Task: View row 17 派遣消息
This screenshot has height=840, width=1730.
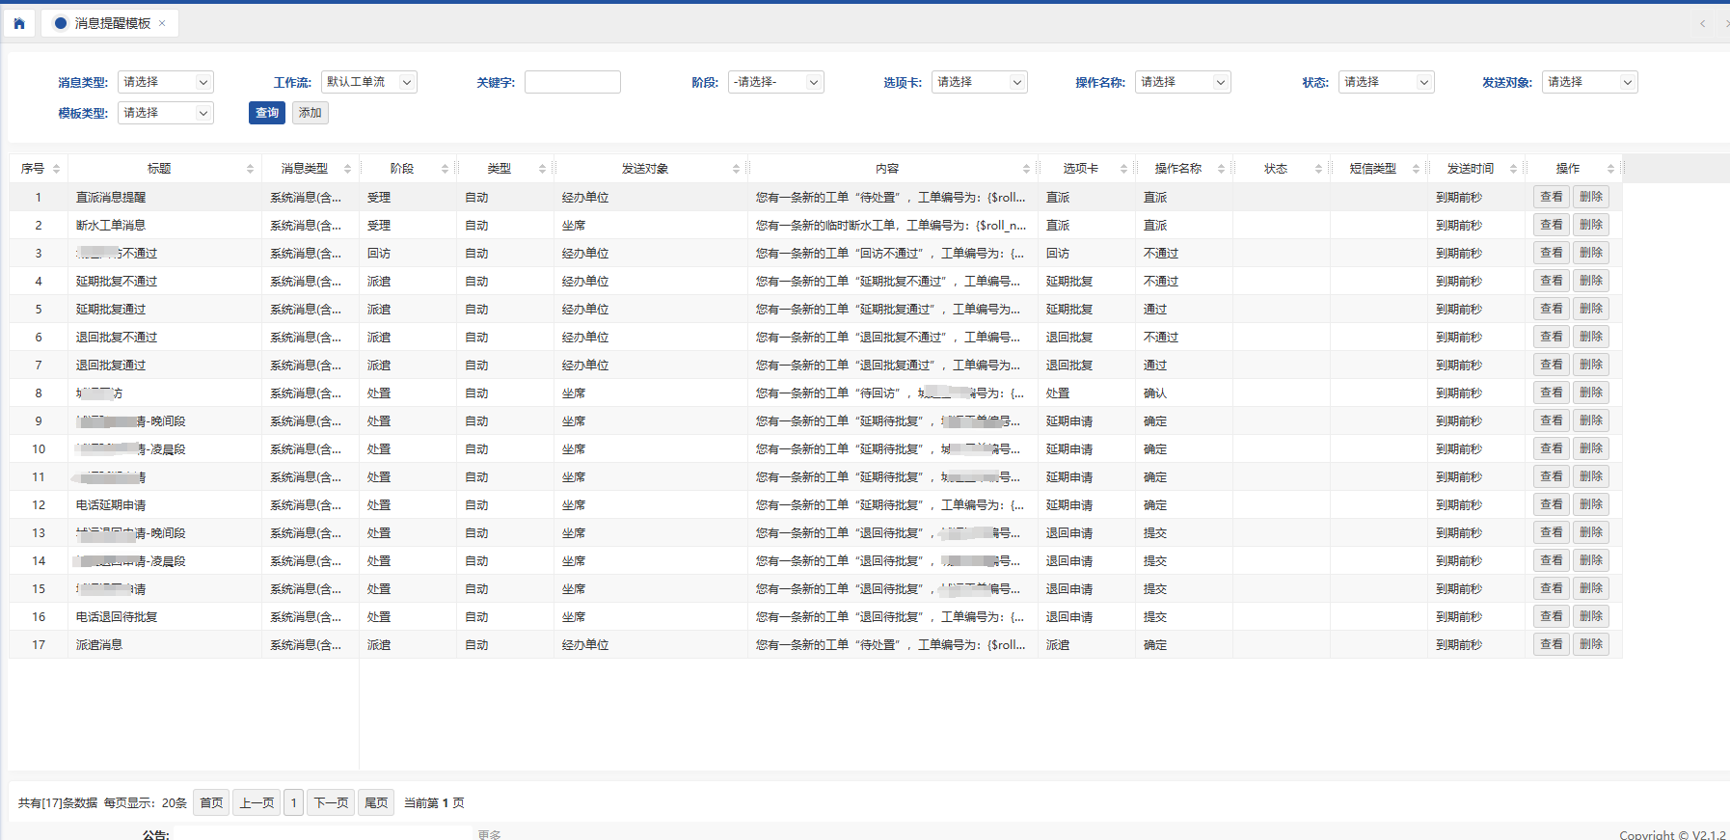Action: pyautogui.click(x=1551, y=644)
